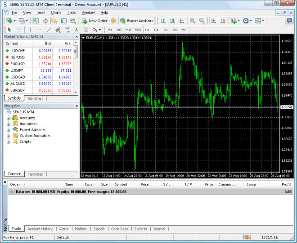Select the Trendline drawing tool
This screenshot has width=297, height=243.
point(49,30)
